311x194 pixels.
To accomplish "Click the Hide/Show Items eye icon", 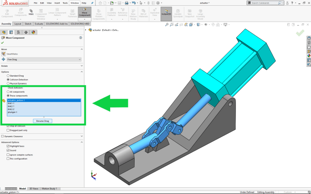I will [206, 25].
